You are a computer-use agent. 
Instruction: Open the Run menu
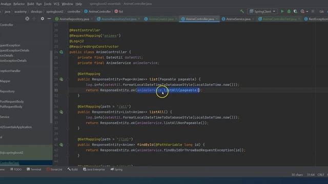[x=39, y=4]
